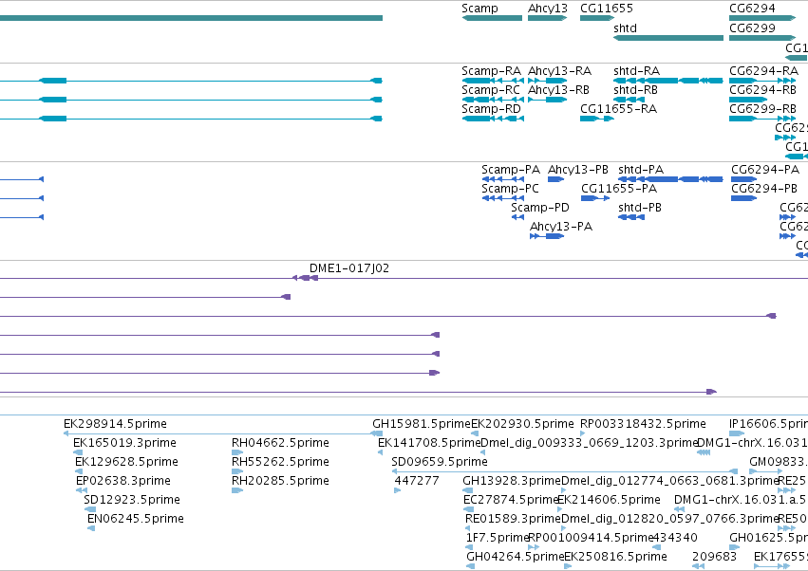Select the shtd-RA transcript
This screenshot has height=571, width=808.
click(668, 81)
